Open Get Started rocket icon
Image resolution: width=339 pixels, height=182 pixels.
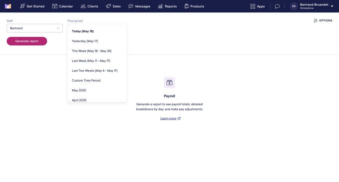coord(23,6)
